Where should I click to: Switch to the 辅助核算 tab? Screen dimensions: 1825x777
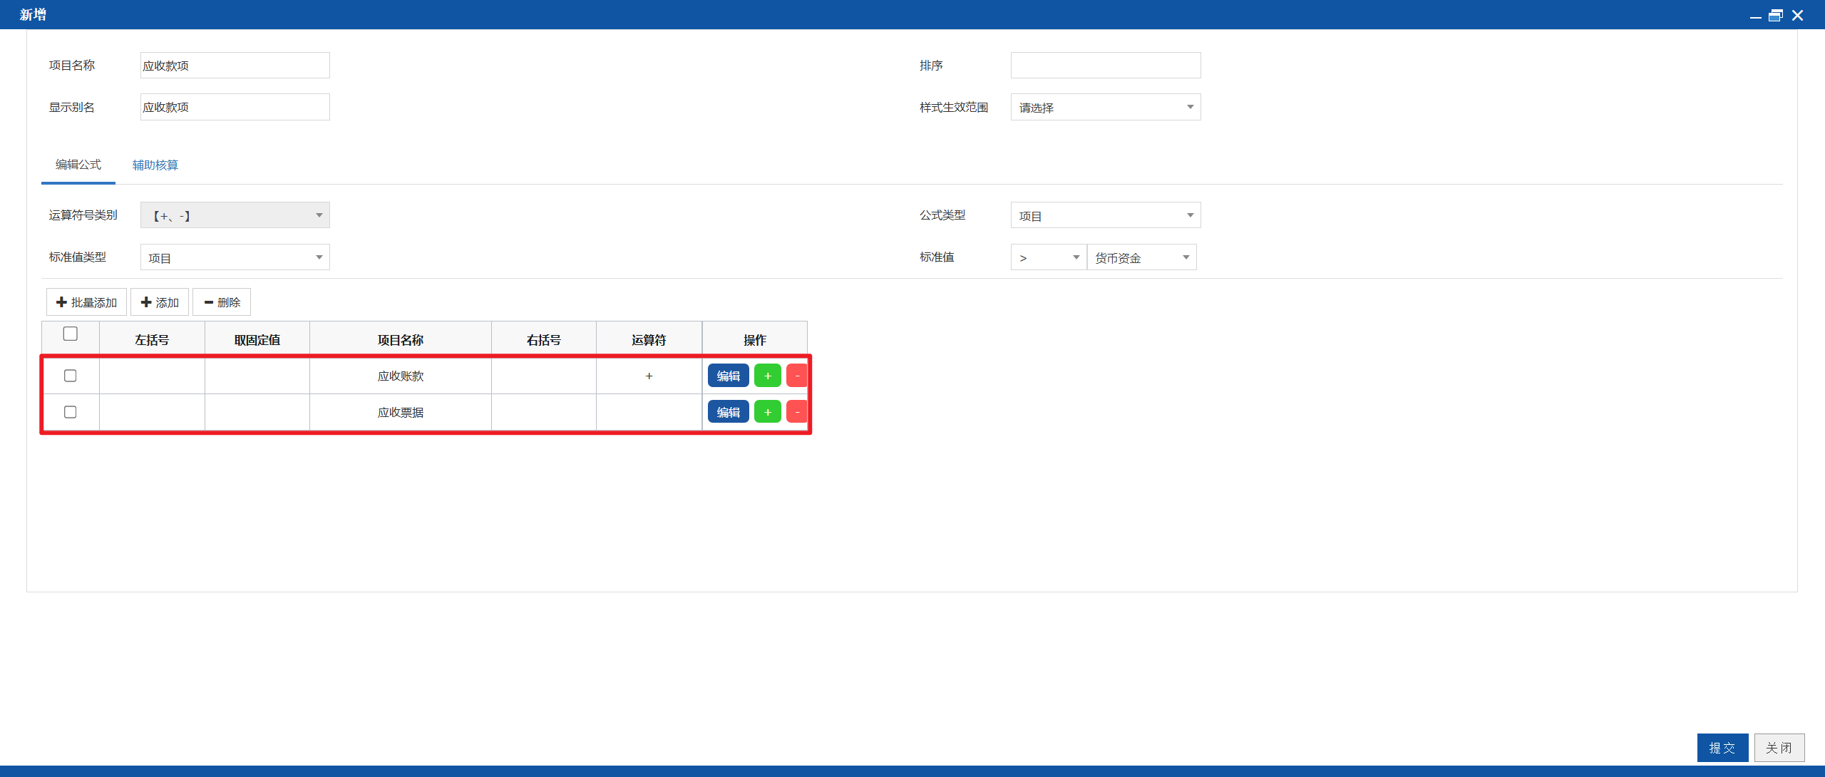pos(155,165)
